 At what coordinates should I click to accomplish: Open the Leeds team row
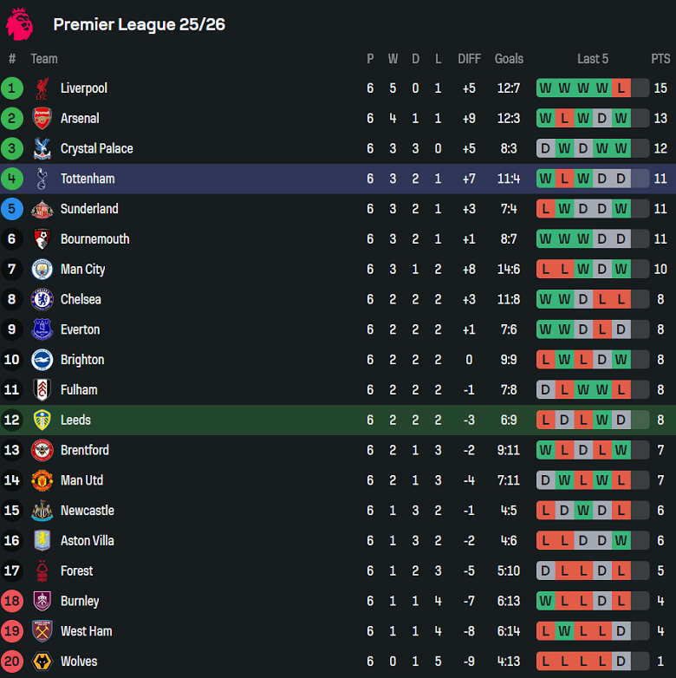coord(75,420)
